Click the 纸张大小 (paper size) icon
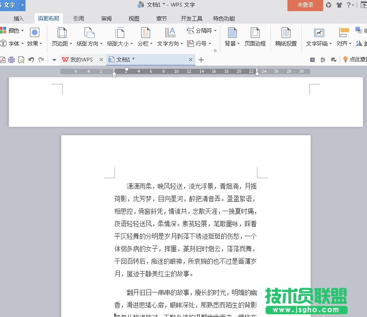Screen dimensions: 367x317 coord(119,33)
